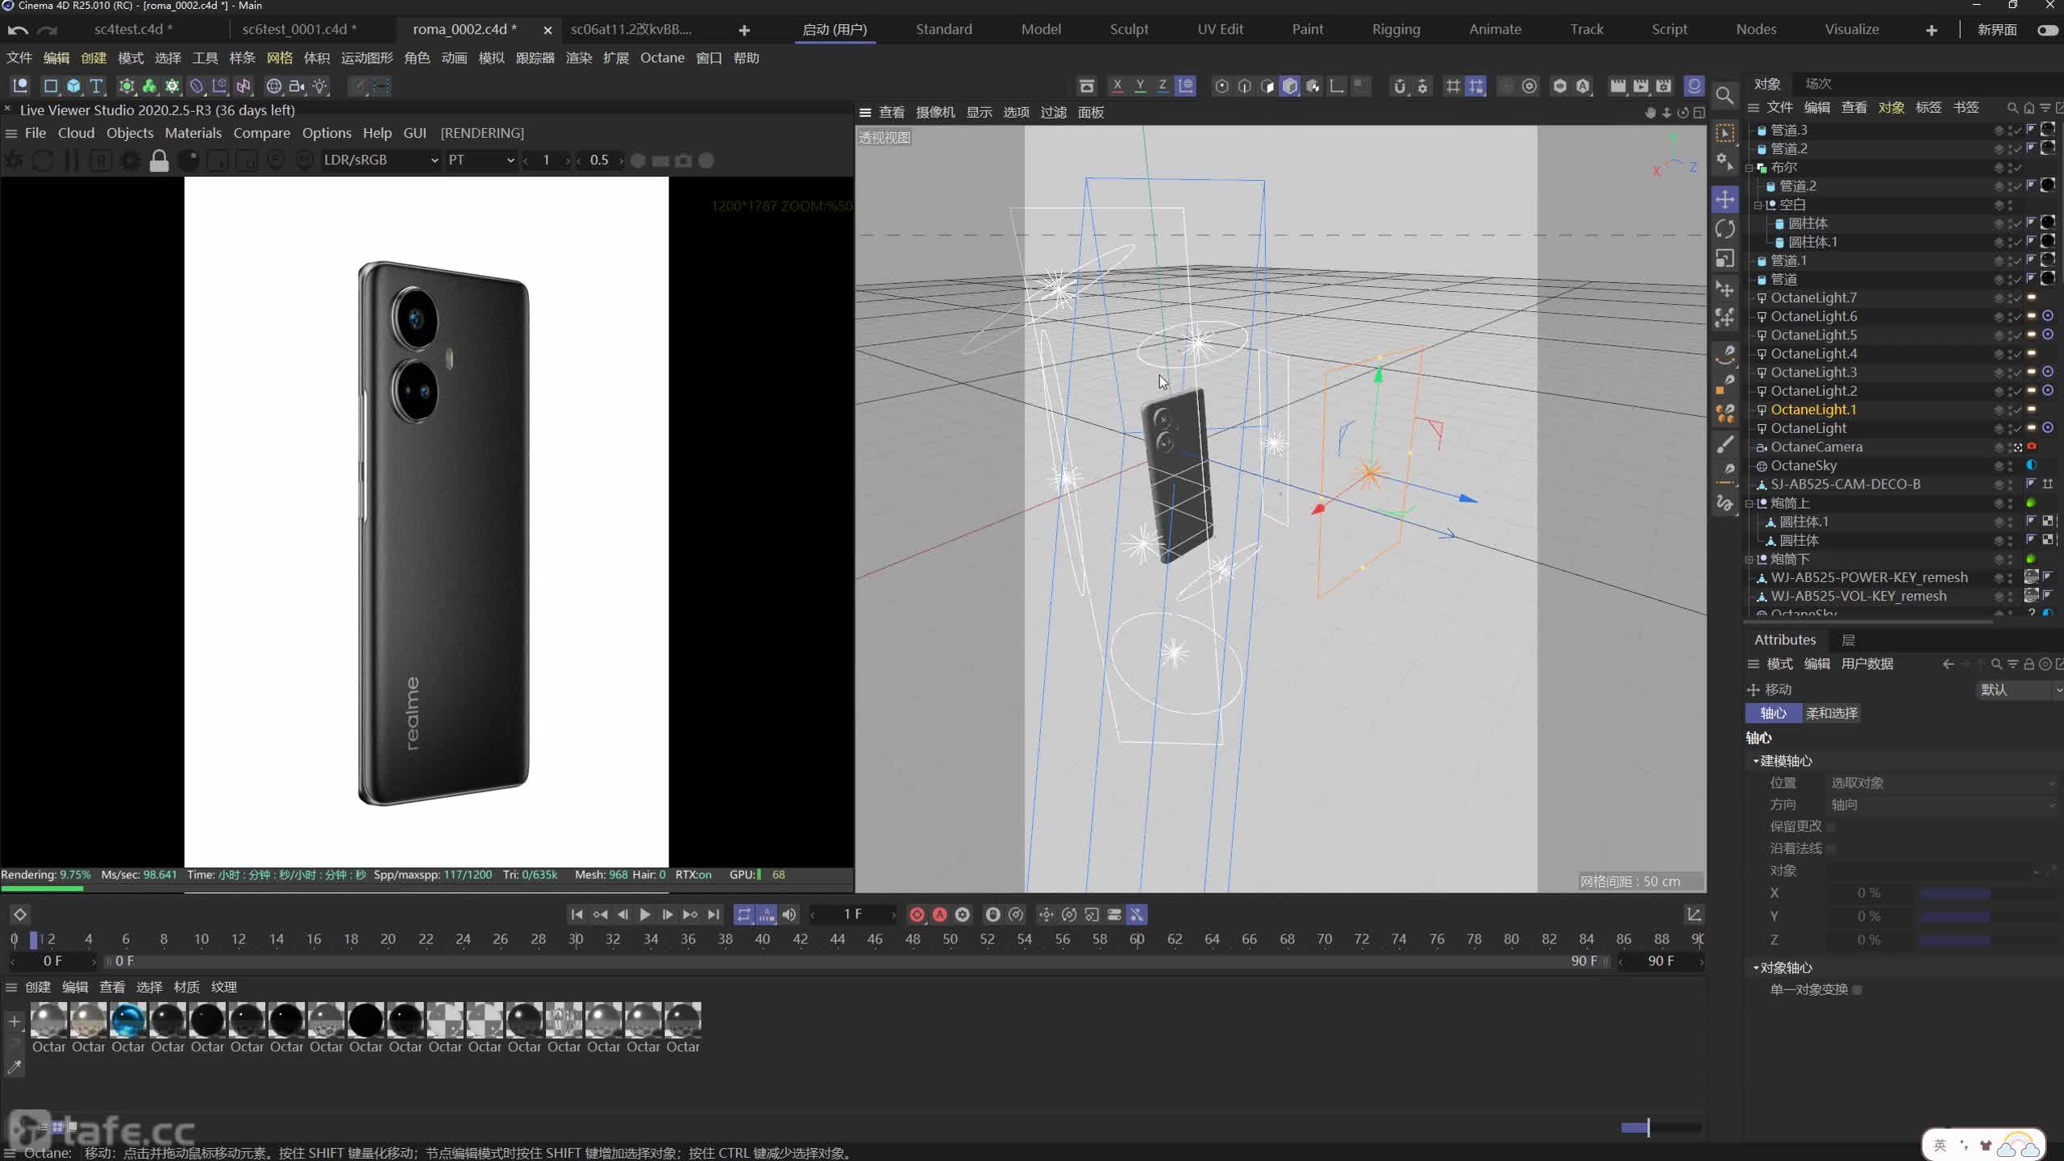Screen dimensions: 2064x1161
Task: Click the autokeying A button
Action: coord(940,914)
